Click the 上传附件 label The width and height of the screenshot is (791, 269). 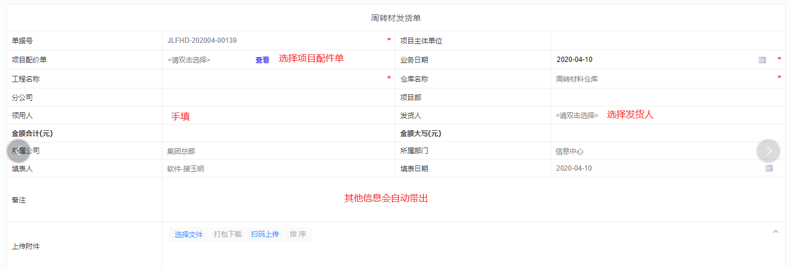(26, 246)
